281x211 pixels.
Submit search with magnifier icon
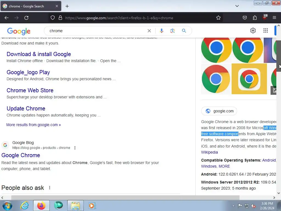(184, 31)
